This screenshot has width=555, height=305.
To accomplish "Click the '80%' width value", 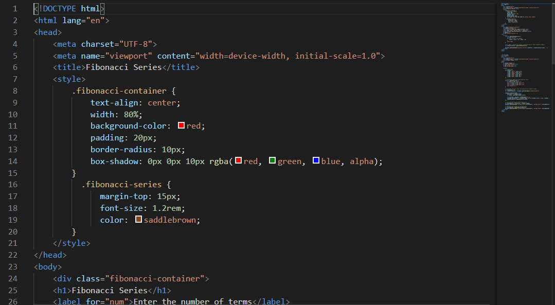I will [131, 114].
